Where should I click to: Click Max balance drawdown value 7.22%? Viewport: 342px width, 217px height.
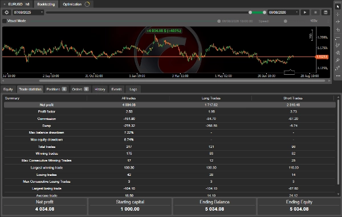pos(129,132)
